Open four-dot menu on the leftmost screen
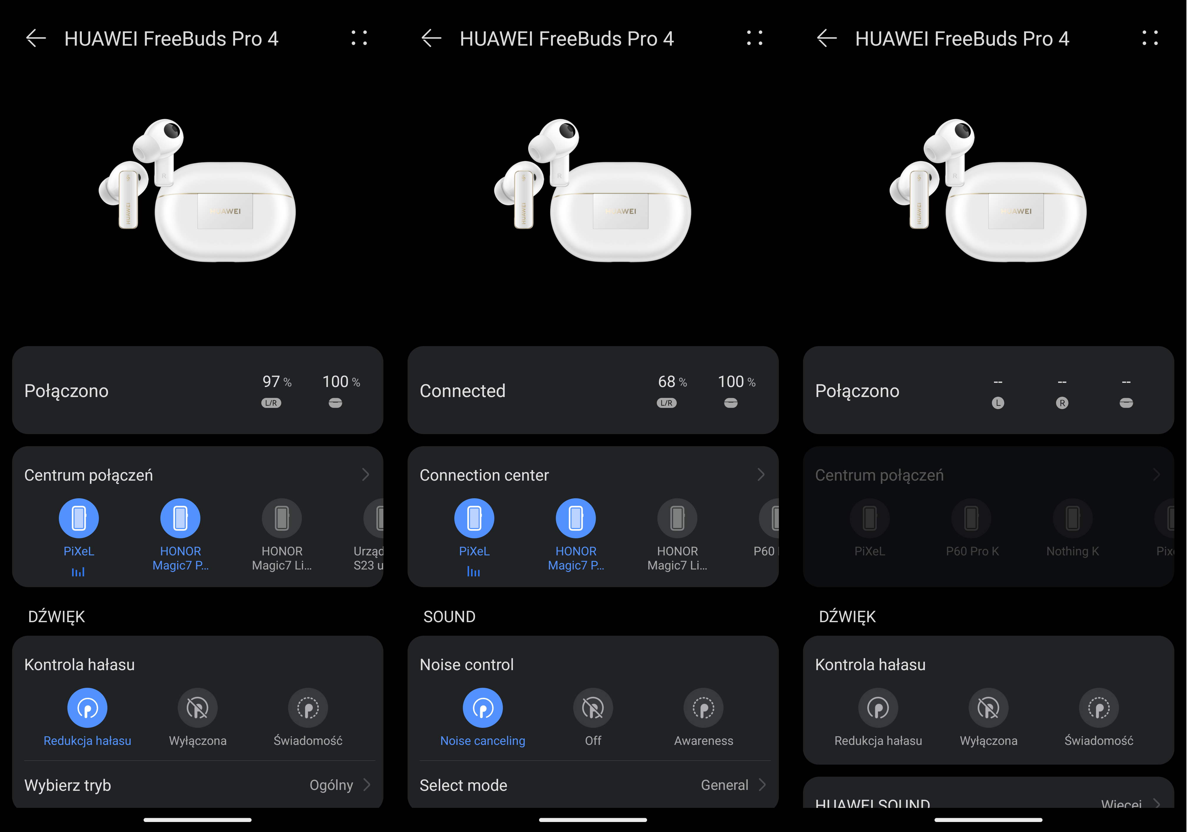Viewport: 1187px width, 832px height. point(359,38)
